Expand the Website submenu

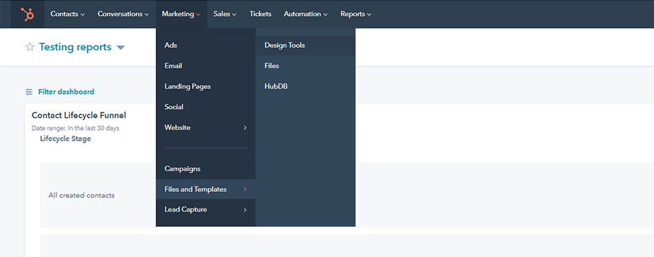pos(206,127)
